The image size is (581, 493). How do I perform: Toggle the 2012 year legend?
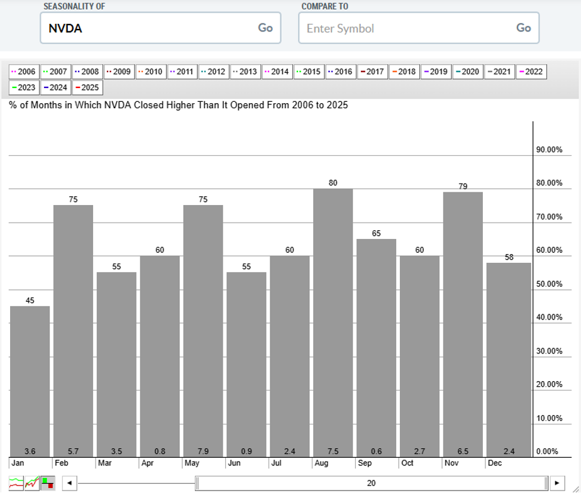213,72
